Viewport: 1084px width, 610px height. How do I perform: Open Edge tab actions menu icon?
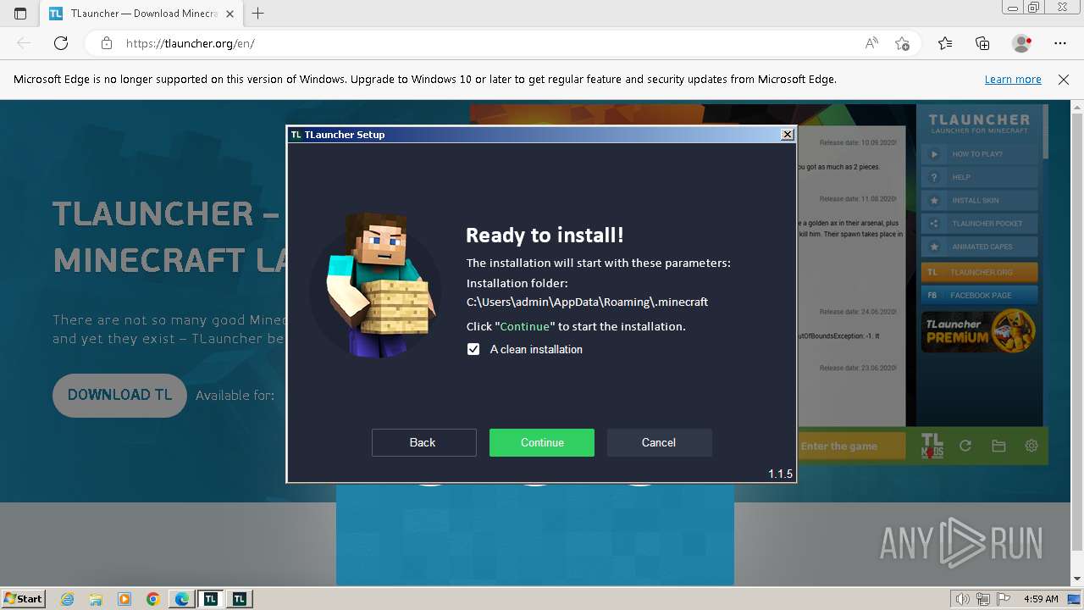(20, 14)
